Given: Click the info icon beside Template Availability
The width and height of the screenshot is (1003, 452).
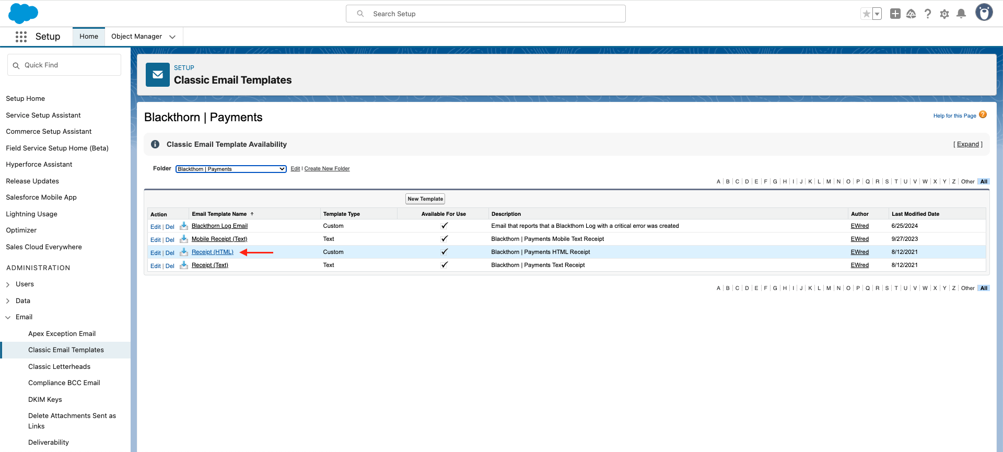Looking at the screenshot, I should (x=155, y=144).
